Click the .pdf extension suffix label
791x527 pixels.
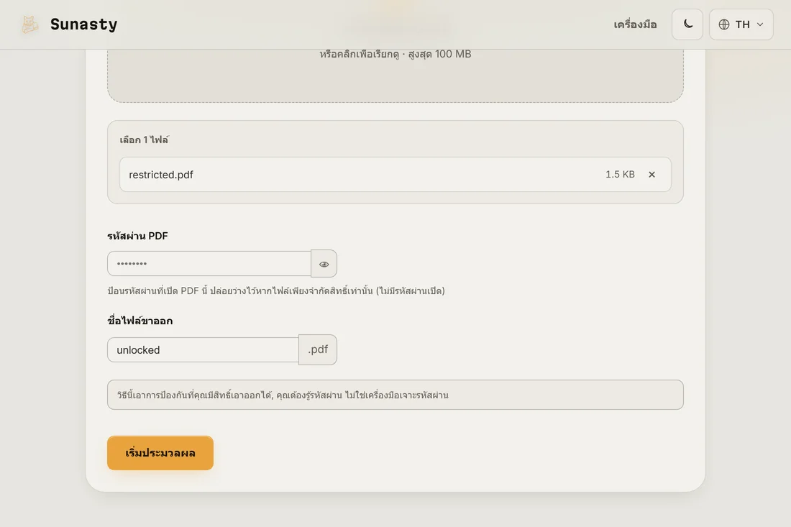(318, 349)
